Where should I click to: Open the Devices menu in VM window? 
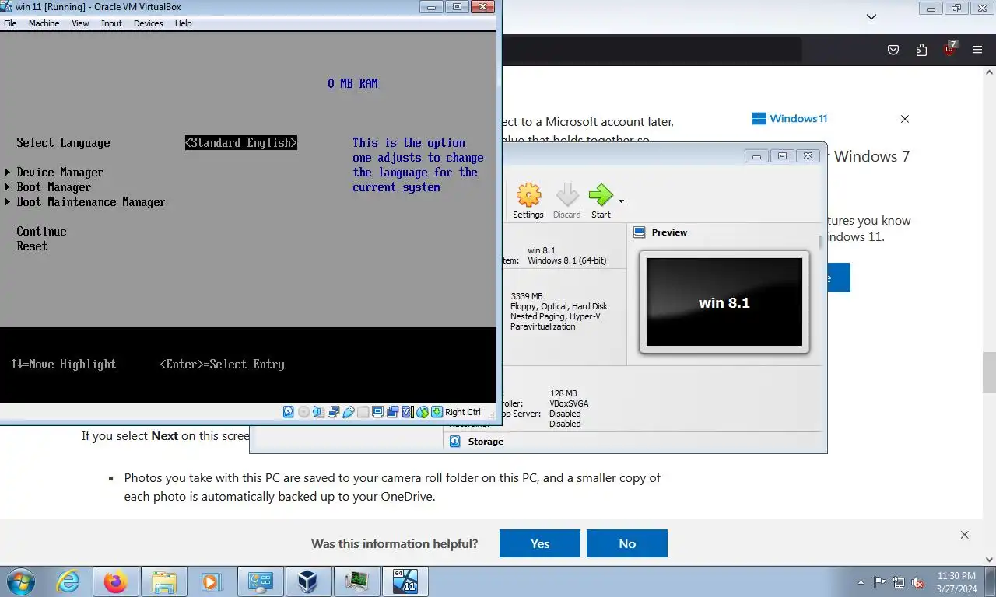[x=149, y=23]
